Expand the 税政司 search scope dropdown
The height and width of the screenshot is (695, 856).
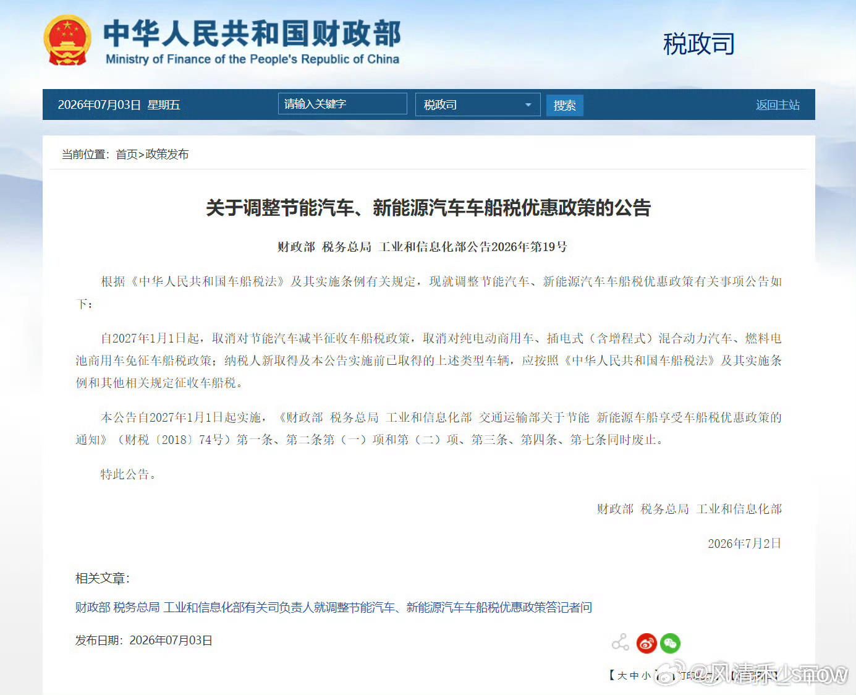coord(478,104)
